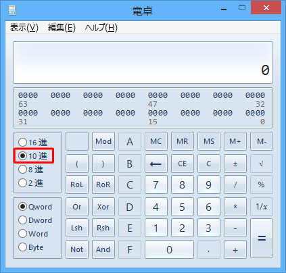Choose the Byte size option
The image size is (286, 273).
click(31, 247)
